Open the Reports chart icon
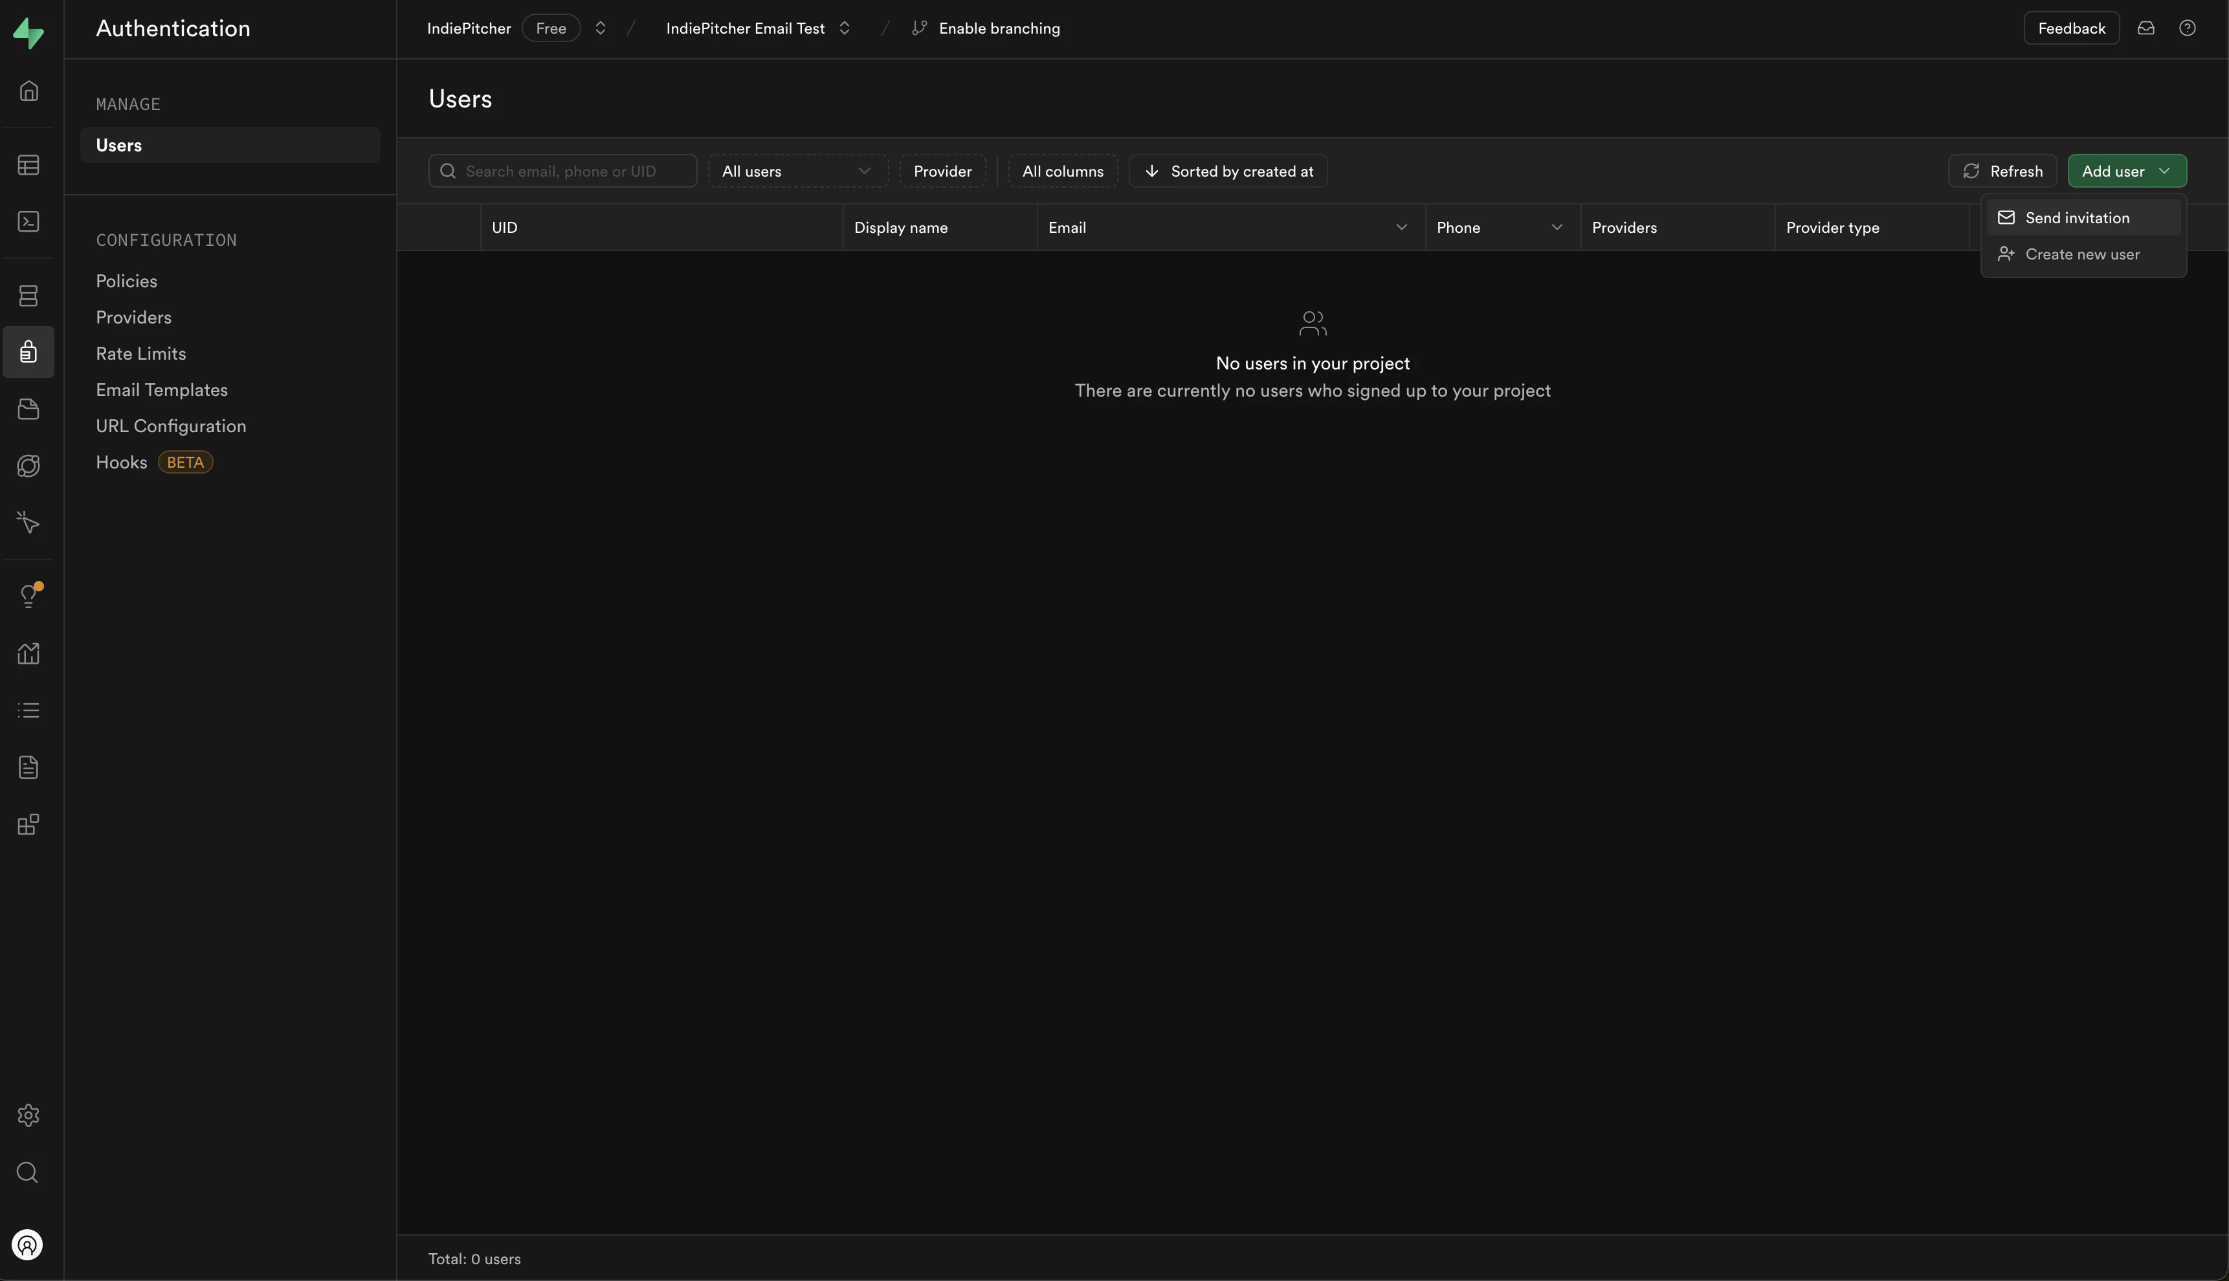The image size is (2229, 1281). (28, 653)
